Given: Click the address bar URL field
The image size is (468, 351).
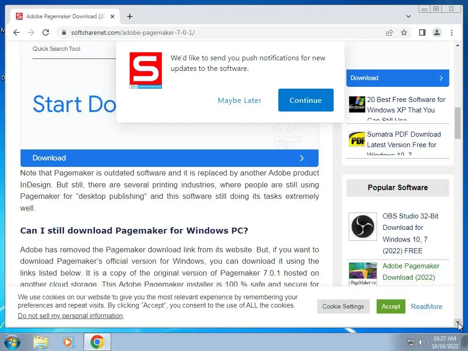Looking at the screenshot, I should click(x=221, y=32).
